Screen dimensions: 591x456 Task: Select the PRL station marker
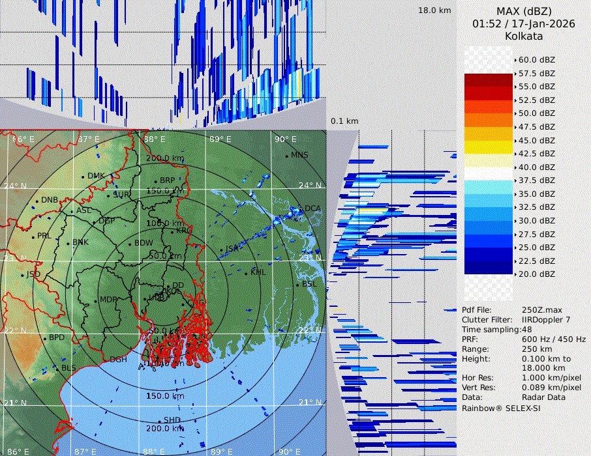coord(33,236)
